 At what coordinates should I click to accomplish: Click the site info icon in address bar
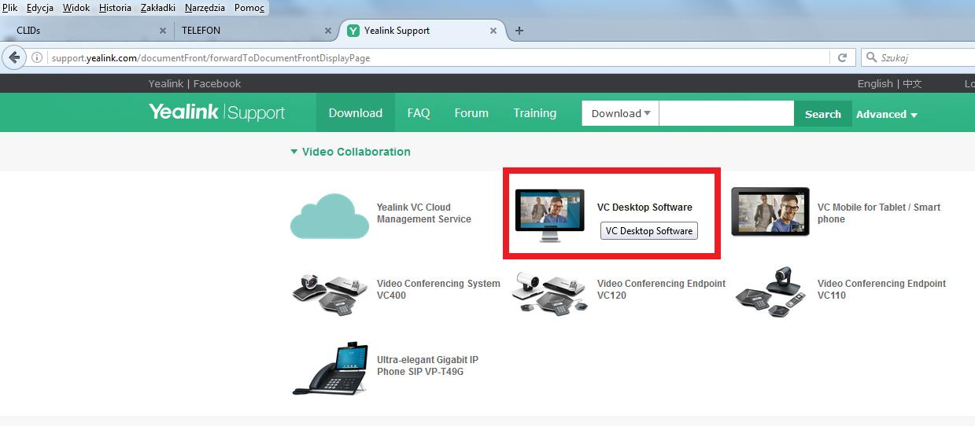pos(37,57)
